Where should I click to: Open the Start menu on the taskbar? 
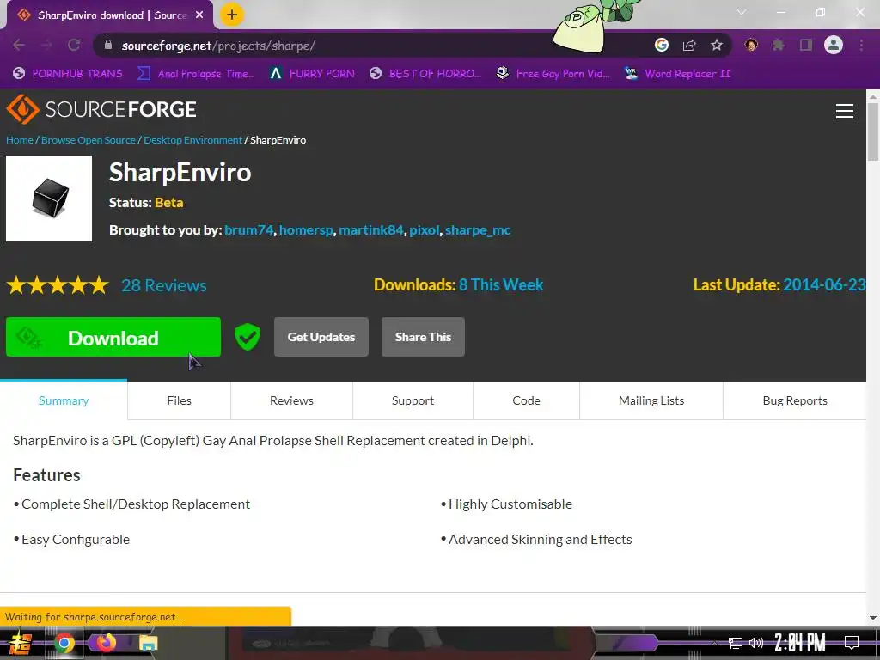(x=21, y=643)
